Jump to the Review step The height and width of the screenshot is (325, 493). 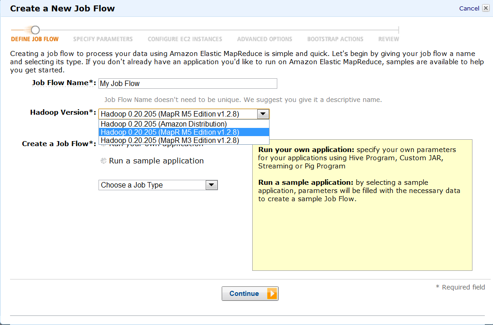(x=389, y=39)
